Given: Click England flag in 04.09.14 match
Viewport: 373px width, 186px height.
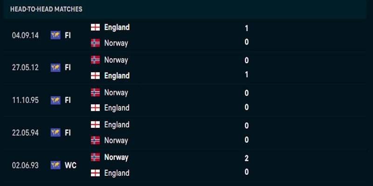Looking at the screenshot, I should pyautogui.click(x=95, y=27).
